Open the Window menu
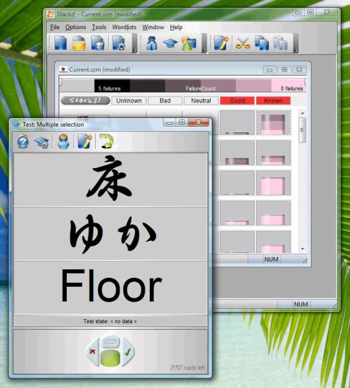350x388 pixels. point(153,27)
